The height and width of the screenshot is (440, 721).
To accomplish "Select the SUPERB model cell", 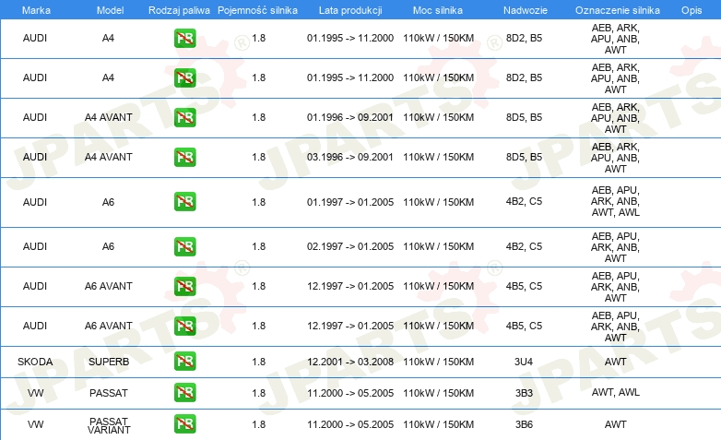I will [109, 362].
